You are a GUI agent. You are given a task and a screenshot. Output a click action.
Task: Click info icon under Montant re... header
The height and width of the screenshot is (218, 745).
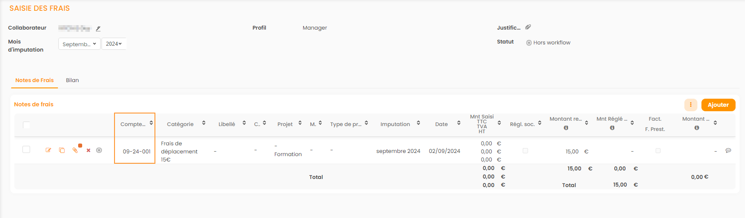pos(566,128)
